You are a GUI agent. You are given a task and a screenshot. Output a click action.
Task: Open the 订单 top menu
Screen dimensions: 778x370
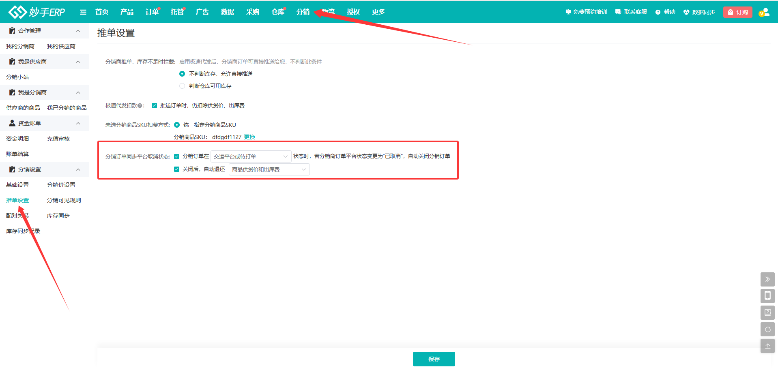pos(152,12)
